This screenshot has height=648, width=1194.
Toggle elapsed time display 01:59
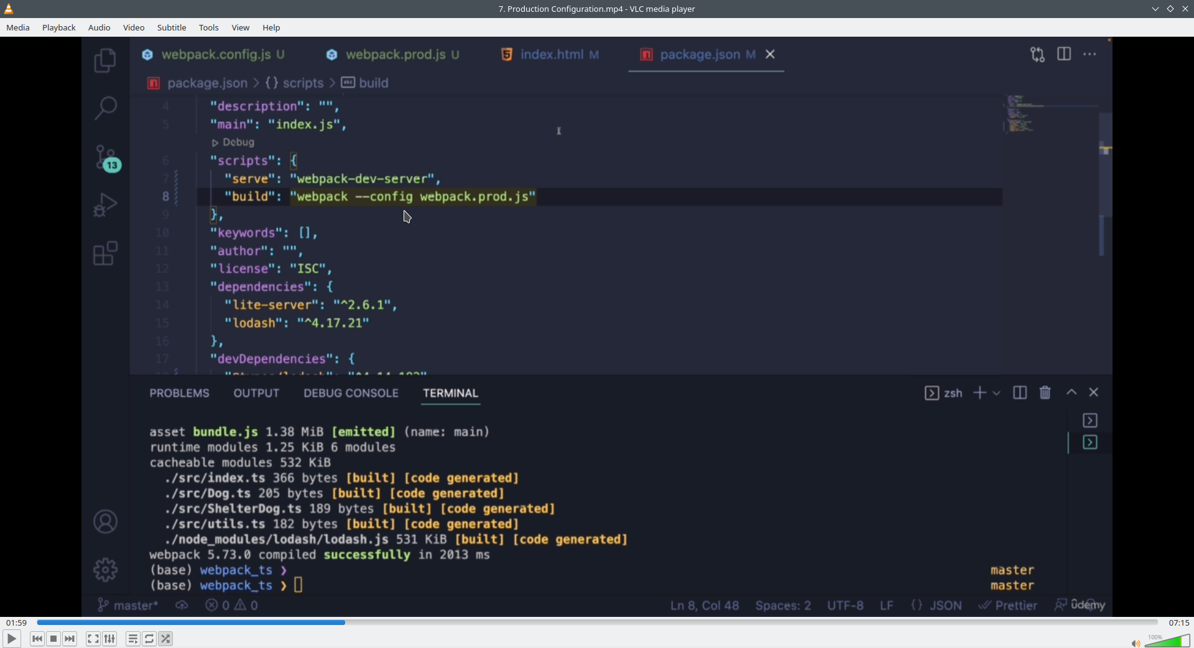(x=17, y=623)
